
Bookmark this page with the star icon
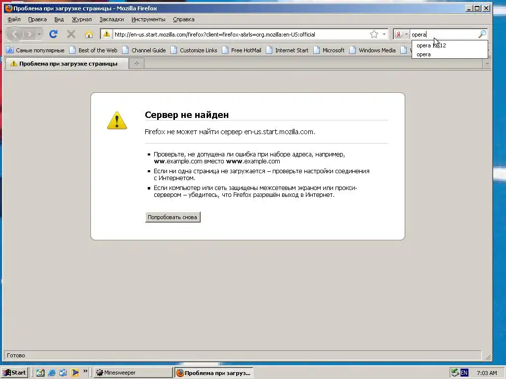374,34
